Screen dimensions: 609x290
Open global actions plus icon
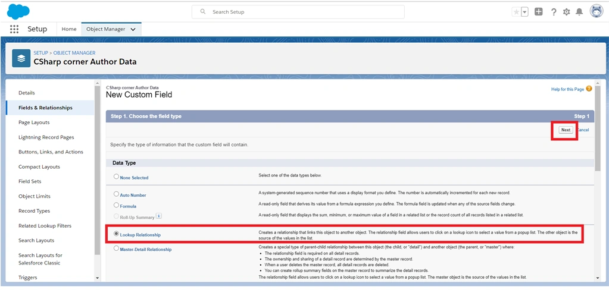pyautogui.click(x=538, y=12)
